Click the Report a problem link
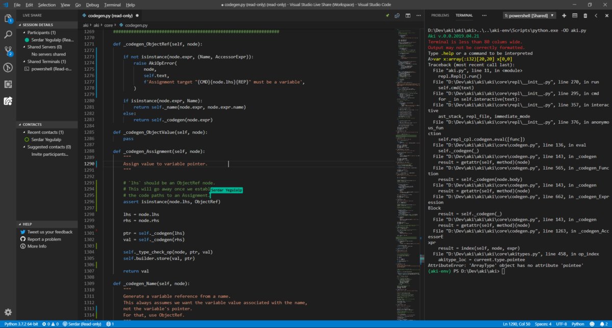Image resolution: width=612 pixels, height=328 pixels. 44,239
